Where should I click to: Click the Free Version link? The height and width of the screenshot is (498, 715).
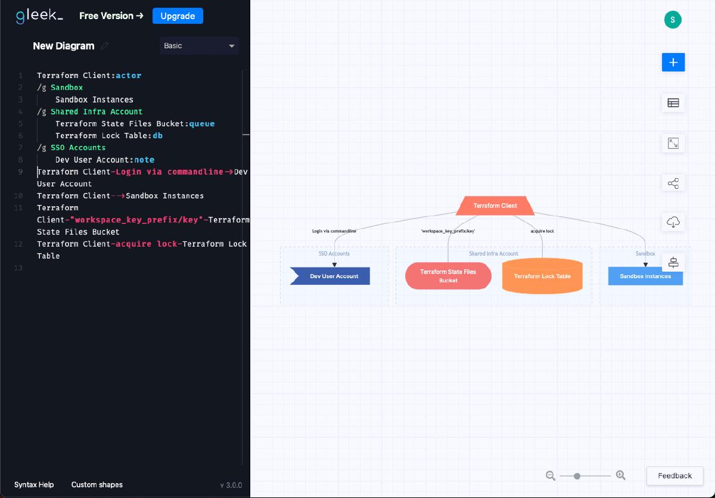[x=111, y=16]
